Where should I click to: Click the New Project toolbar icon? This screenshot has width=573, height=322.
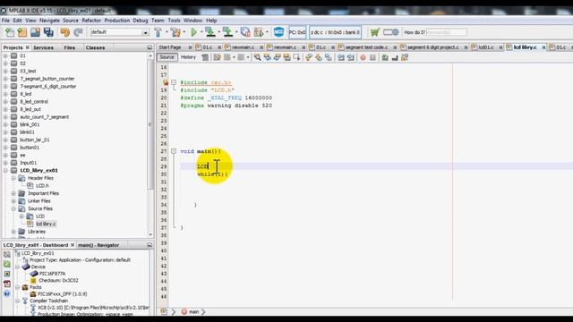point(22,32)
